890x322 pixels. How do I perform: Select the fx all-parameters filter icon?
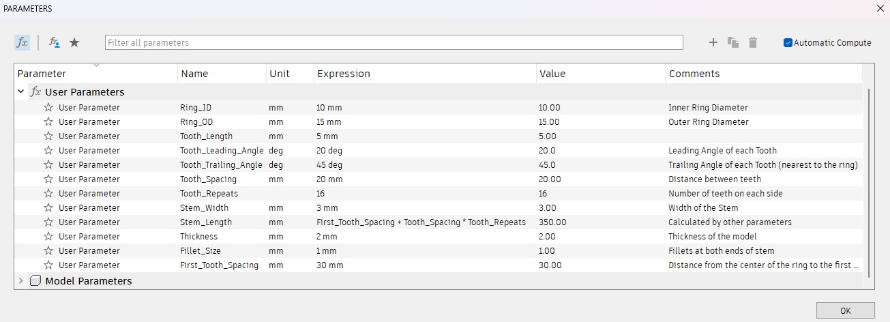[x=22, y=42]
